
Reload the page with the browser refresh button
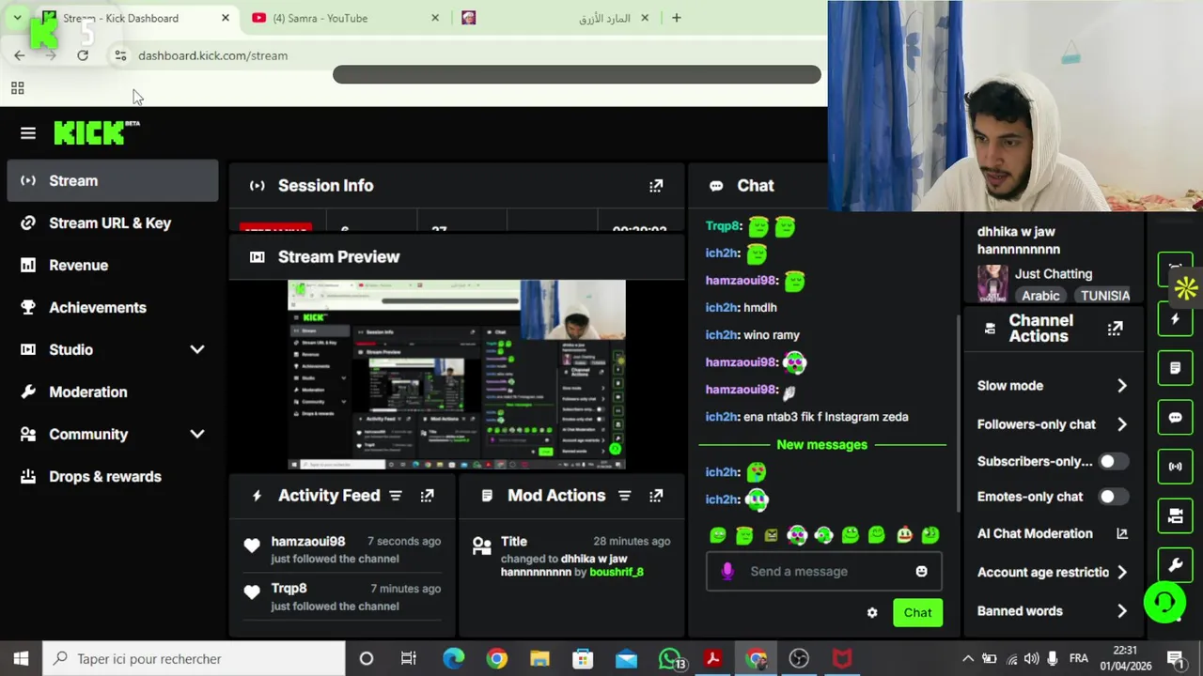click(83, 55)
